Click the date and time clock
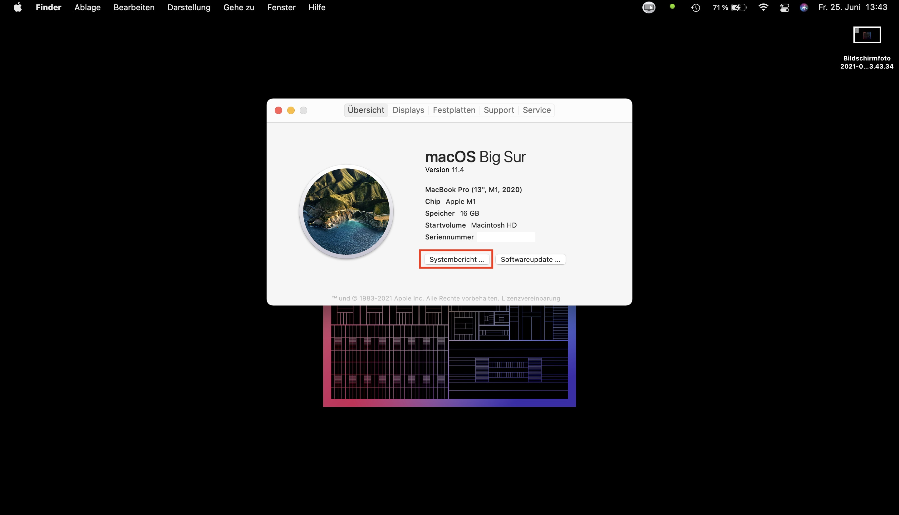This screenshot has width=899, height=515. coord(852,7)
